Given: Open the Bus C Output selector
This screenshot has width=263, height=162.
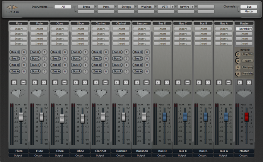Looking at the screenshot, I should (x=183, y=155).
